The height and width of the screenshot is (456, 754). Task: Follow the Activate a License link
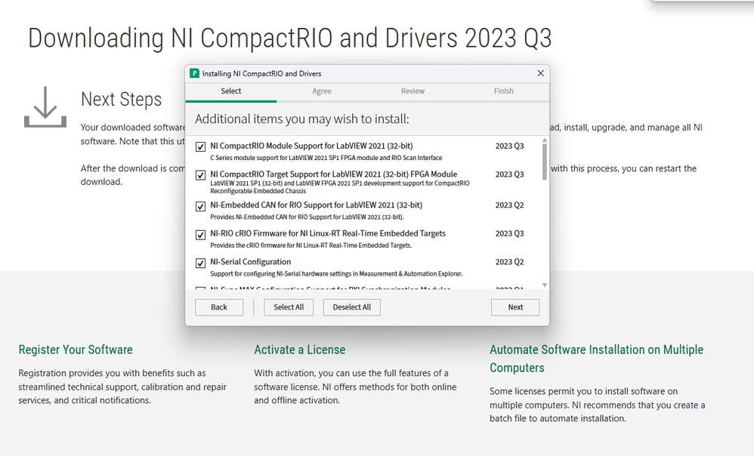tap(300, 350)
